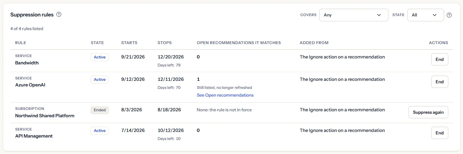
Task: End the Bandwidth suppression rule
Action: 440,59
